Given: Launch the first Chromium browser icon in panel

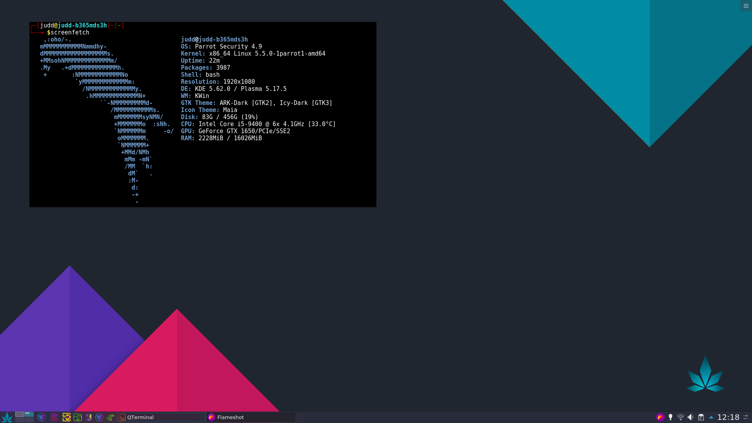Looking at the screenshot, I should click(42, 418).
